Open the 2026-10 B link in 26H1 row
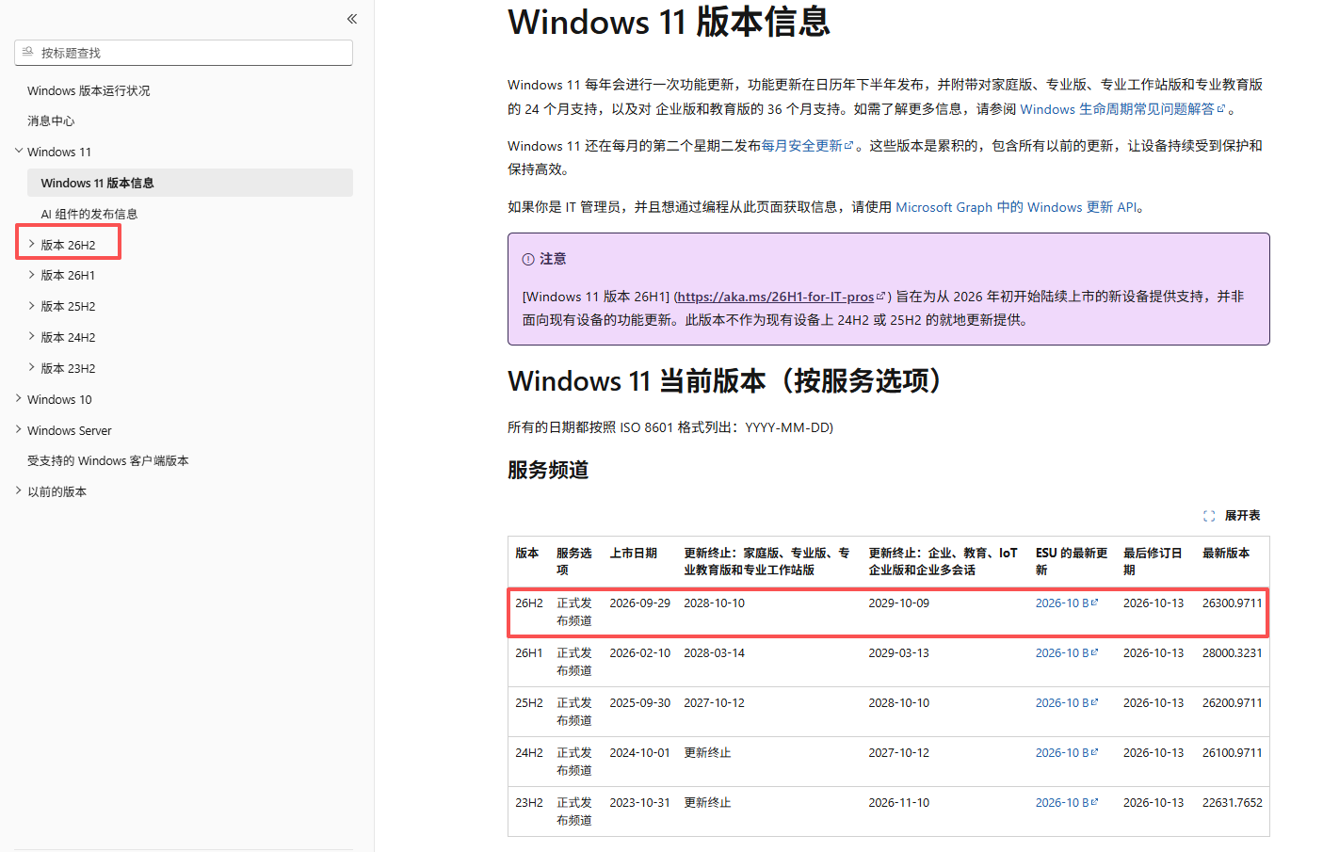Screen dimensions: 1339x852 pos(1067,653)
